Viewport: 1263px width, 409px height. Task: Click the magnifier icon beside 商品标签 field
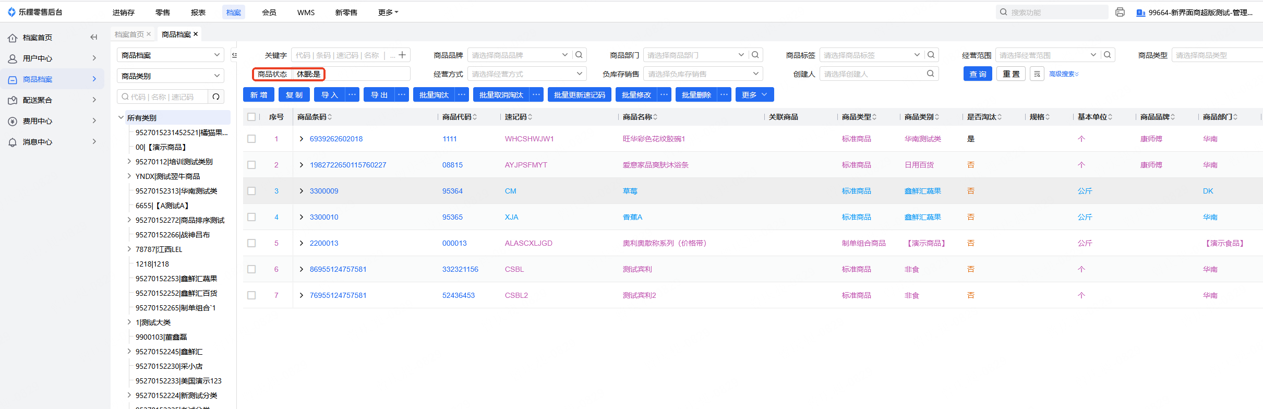931,55
